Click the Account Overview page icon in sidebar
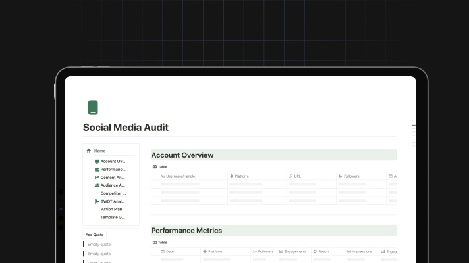Screen dimensions: 469x263 click(97, 161)
